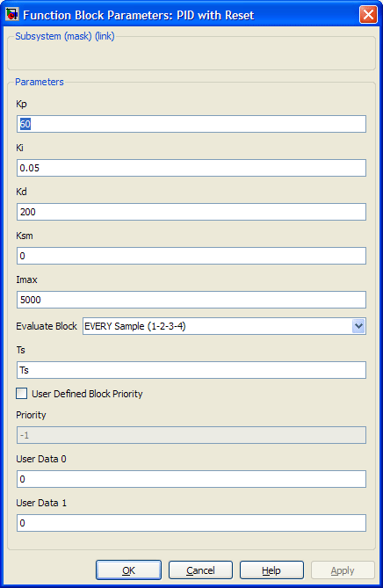Focus the User Data 1 field
The height and width of the screenshot is (588, 383).
(x=191, y=523)
